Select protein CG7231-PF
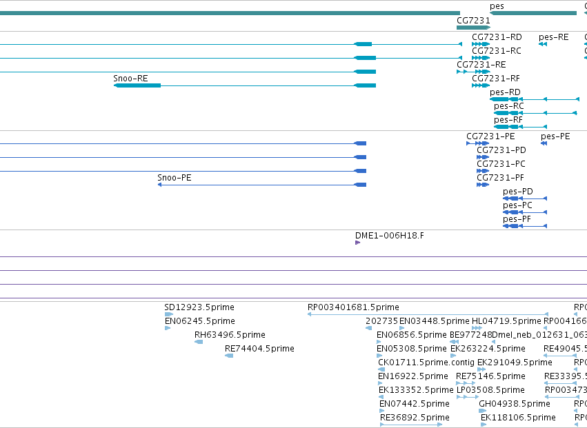587x428 pixels. pos(500,178)
